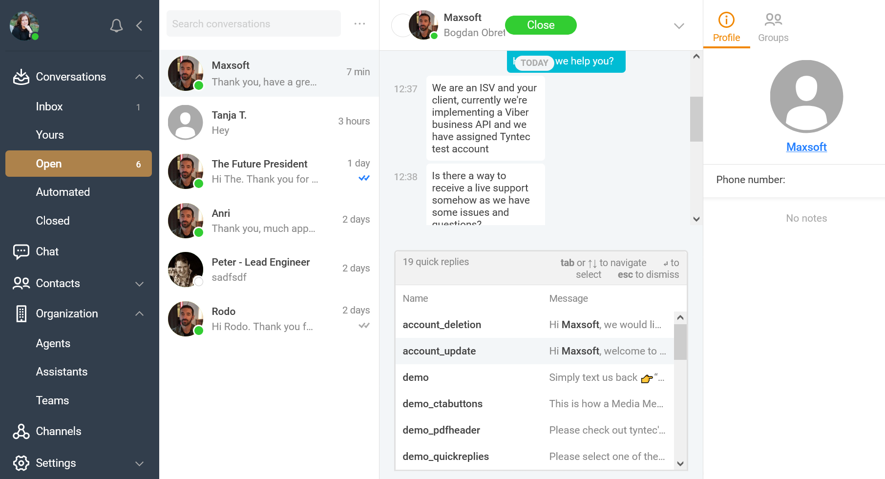Collapse the Organization section chevron
Viewport: 885px width, 479px height.
pyautogui.click(x=139, y=313)
